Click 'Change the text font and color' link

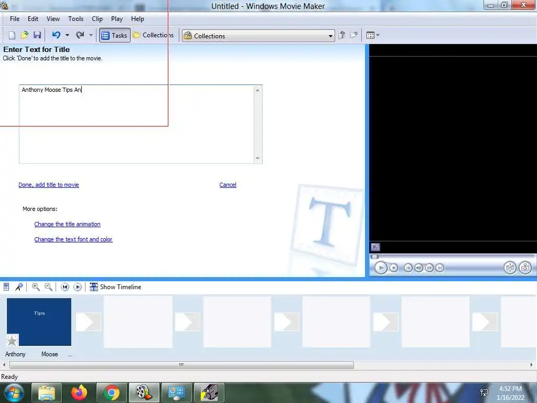point(73,239)
